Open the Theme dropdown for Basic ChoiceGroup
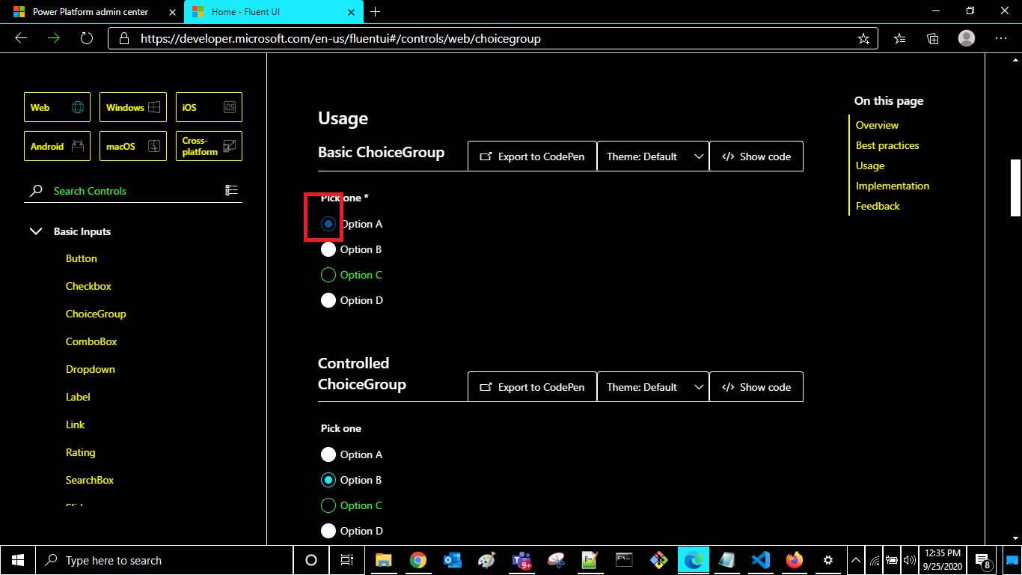The height and width of the screenshot is (575, 1022). pos(652,156)
